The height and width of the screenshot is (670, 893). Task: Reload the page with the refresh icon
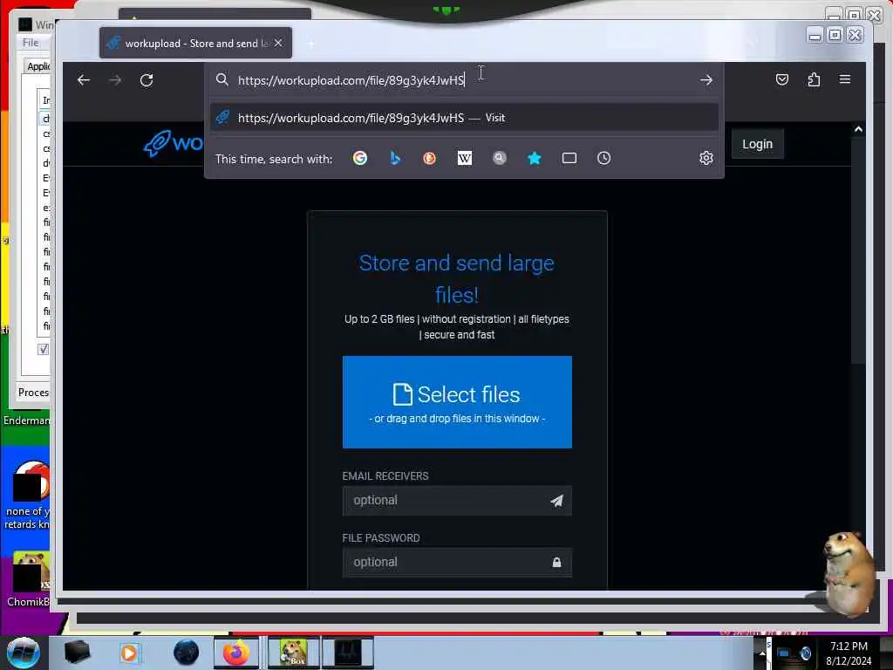(147, 80)
